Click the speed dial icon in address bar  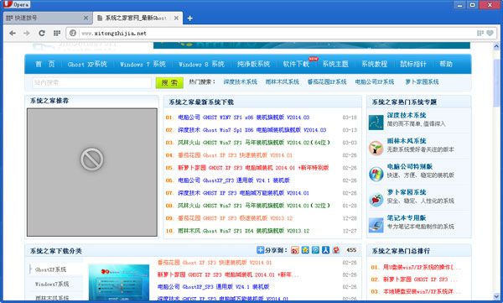(x=480, y=33)
